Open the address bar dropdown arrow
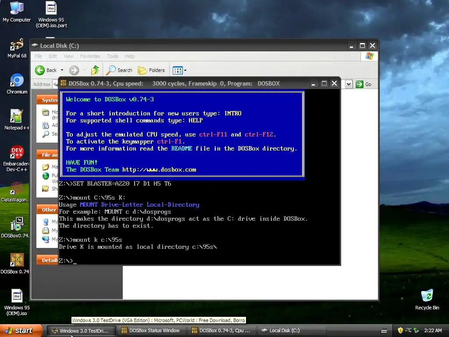The image size is (449, 337). 349,84
